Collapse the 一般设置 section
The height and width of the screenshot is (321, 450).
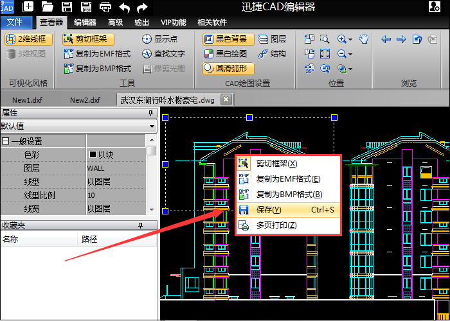tap(5, 141)
